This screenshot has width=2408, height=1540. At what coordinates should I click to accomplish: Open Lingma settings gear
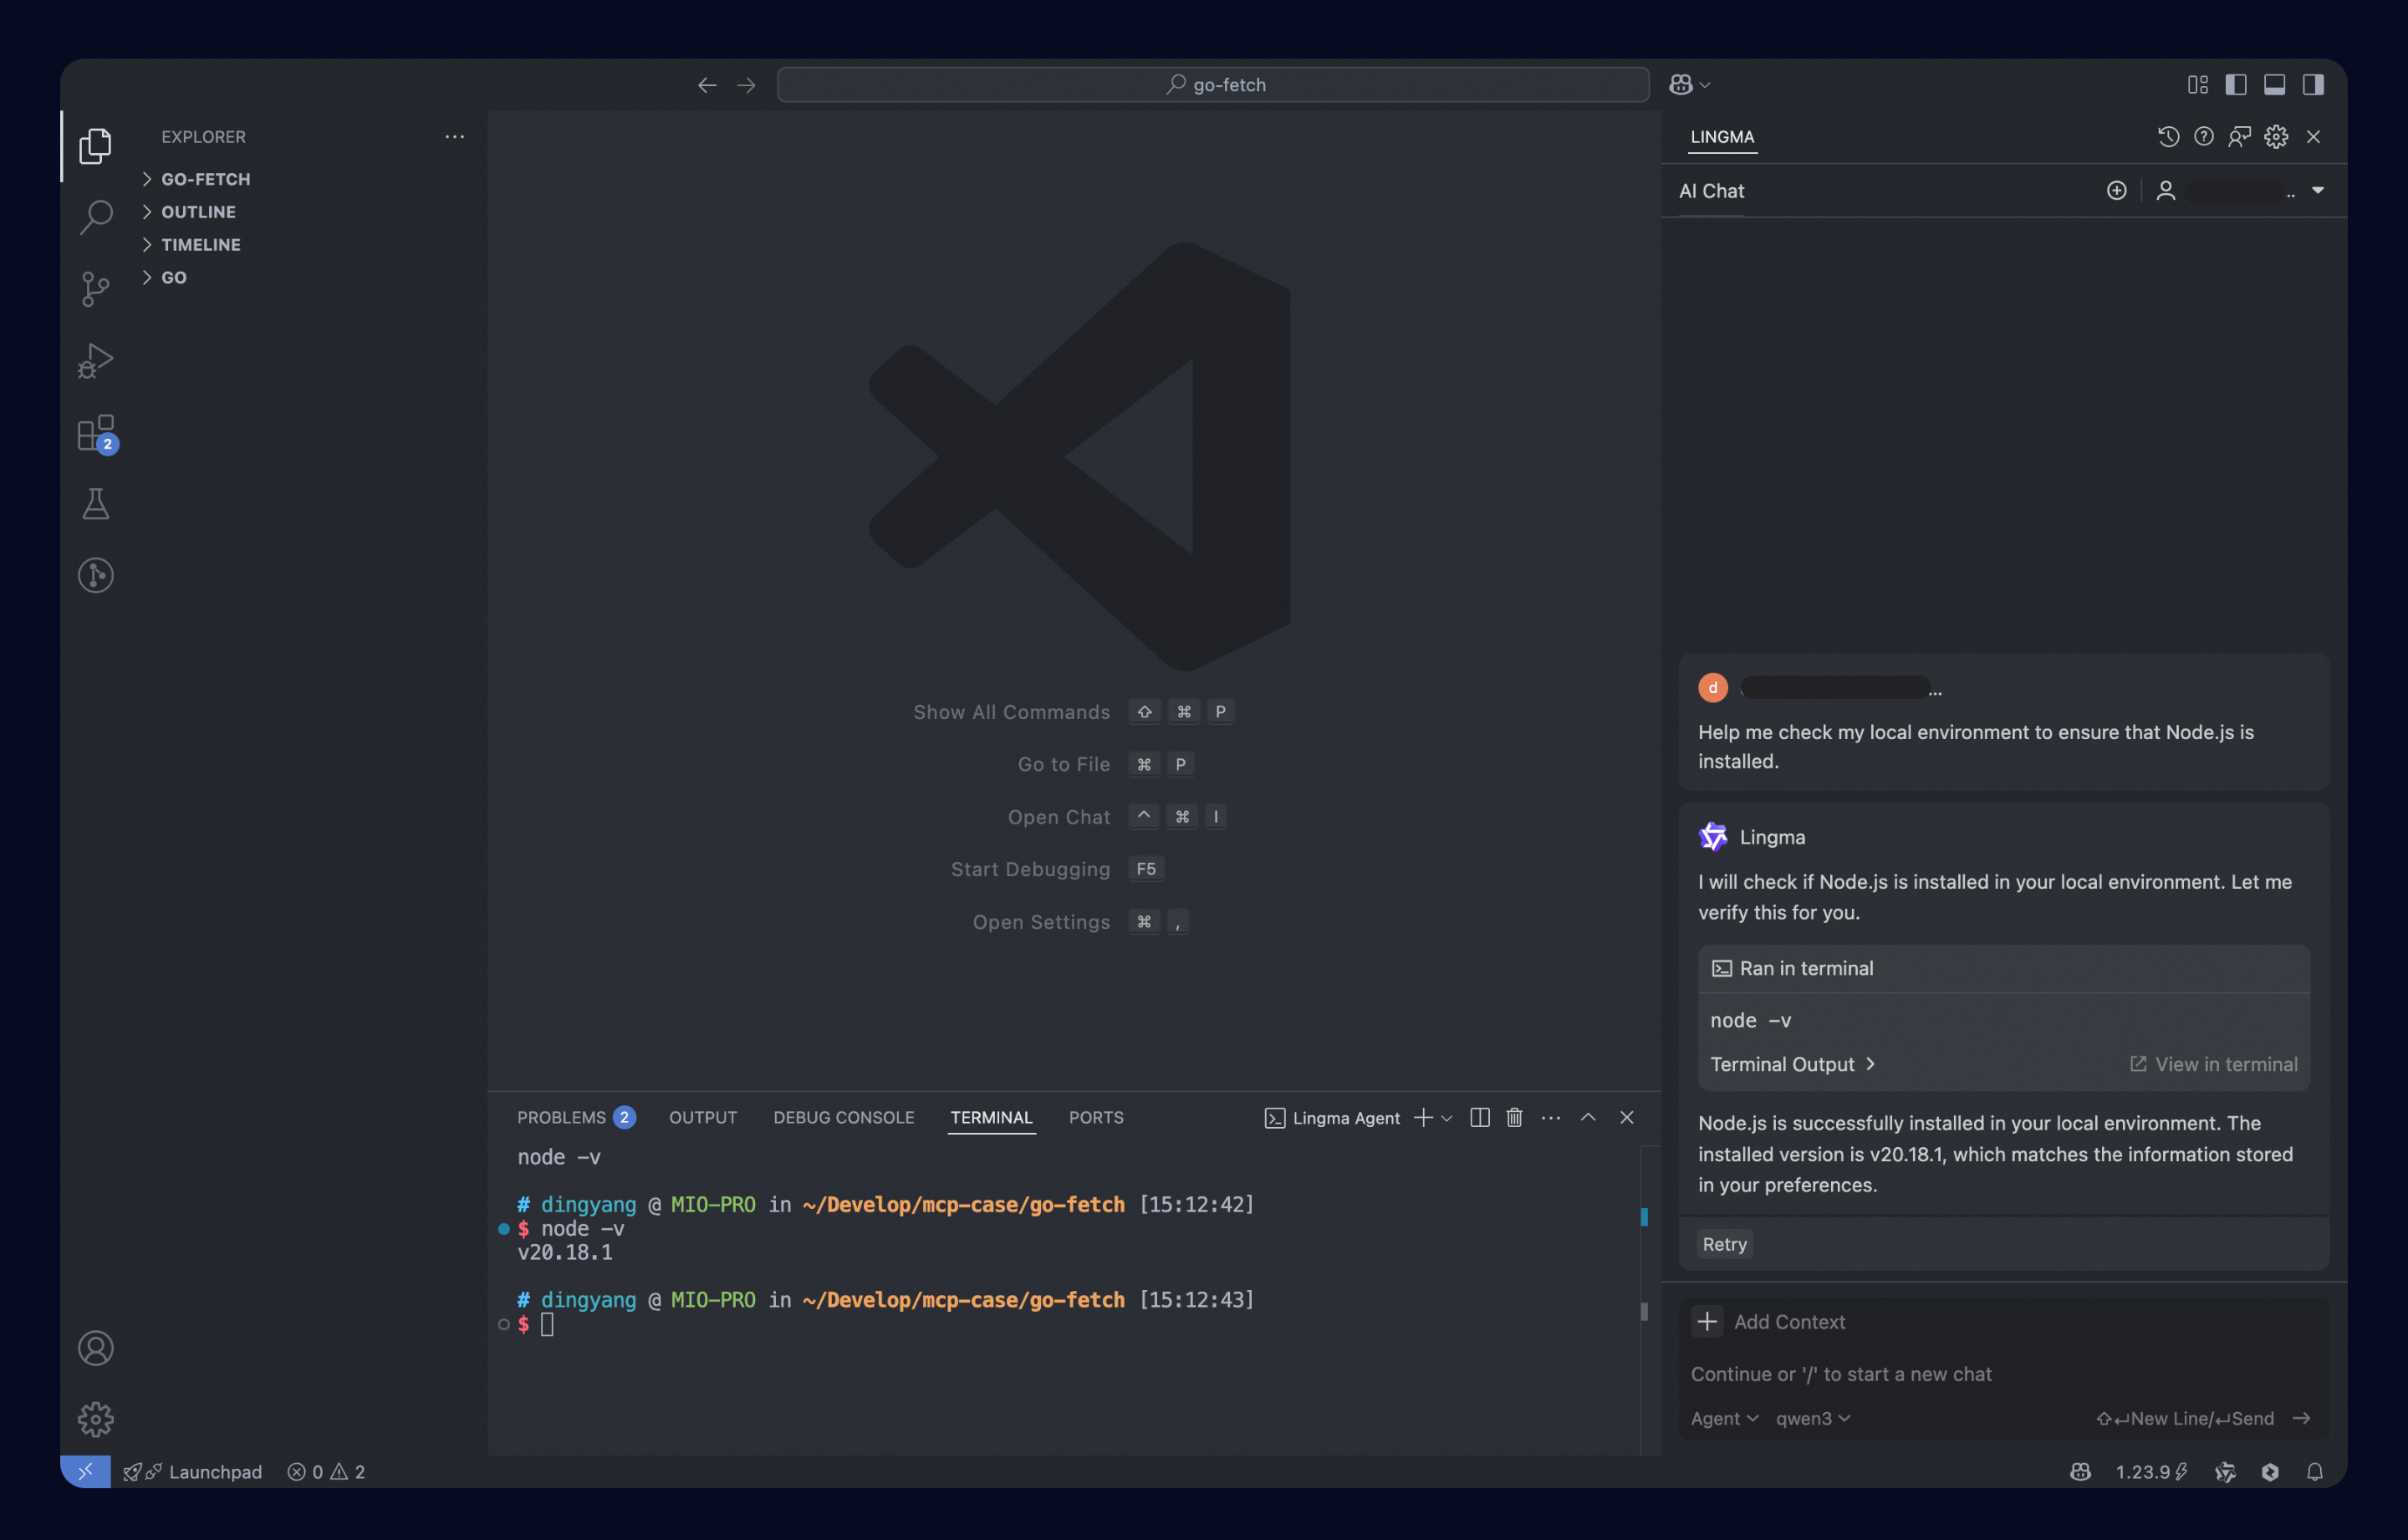coord(2276,137)
